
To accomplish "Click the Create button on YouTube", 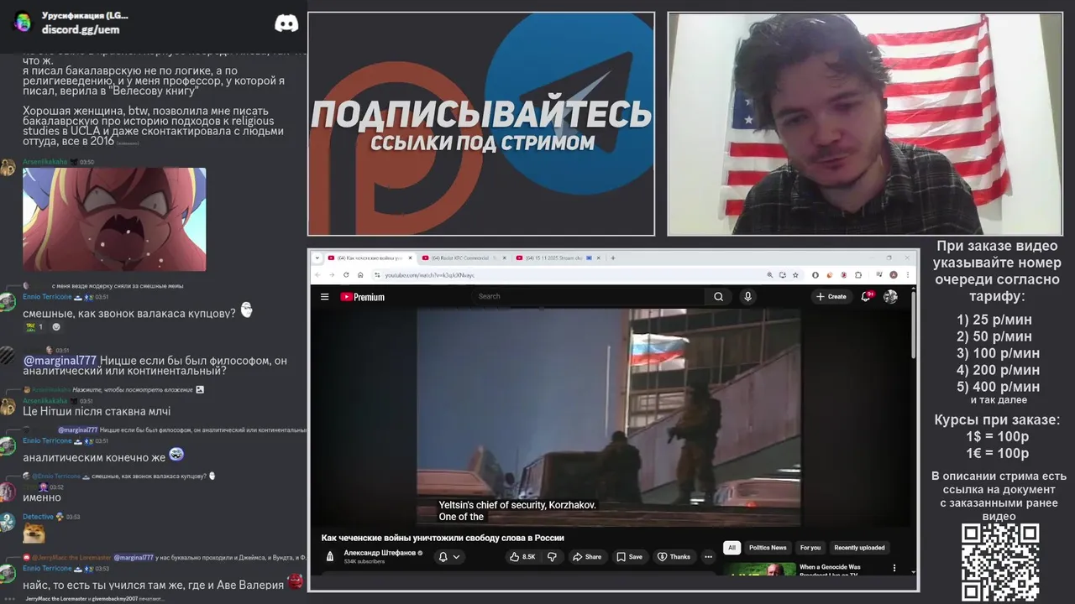I will click(831, 296).
